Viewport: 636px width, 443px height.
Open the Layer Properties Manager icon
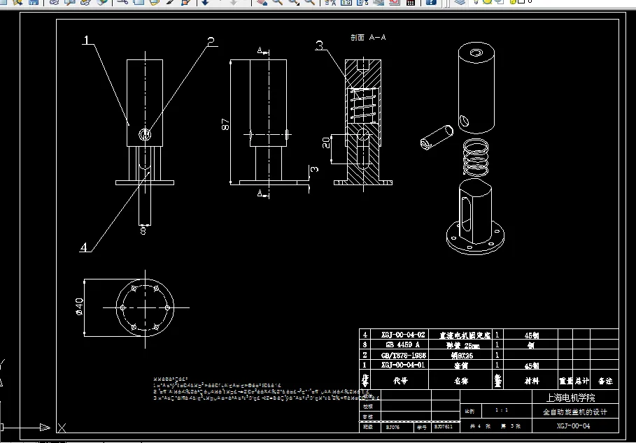coord(460,1)
